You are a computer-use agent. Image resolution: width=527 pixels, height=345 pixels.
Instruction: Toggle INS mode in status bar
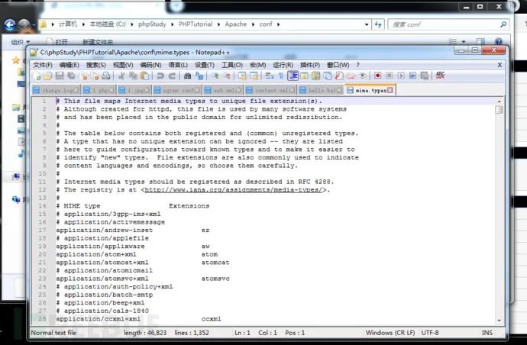[x=487, y=333]
